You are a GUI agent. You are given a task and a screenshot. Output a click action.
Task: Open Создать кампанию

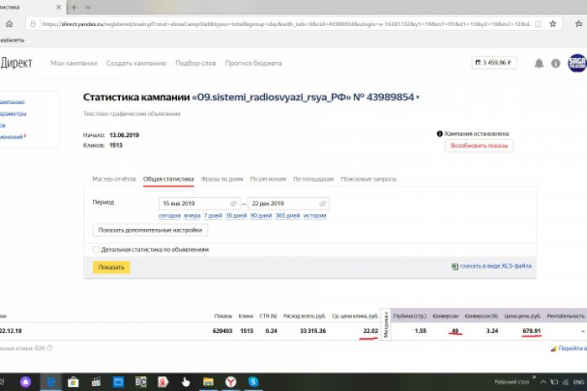pyautogui.click(x=136, y=64)
